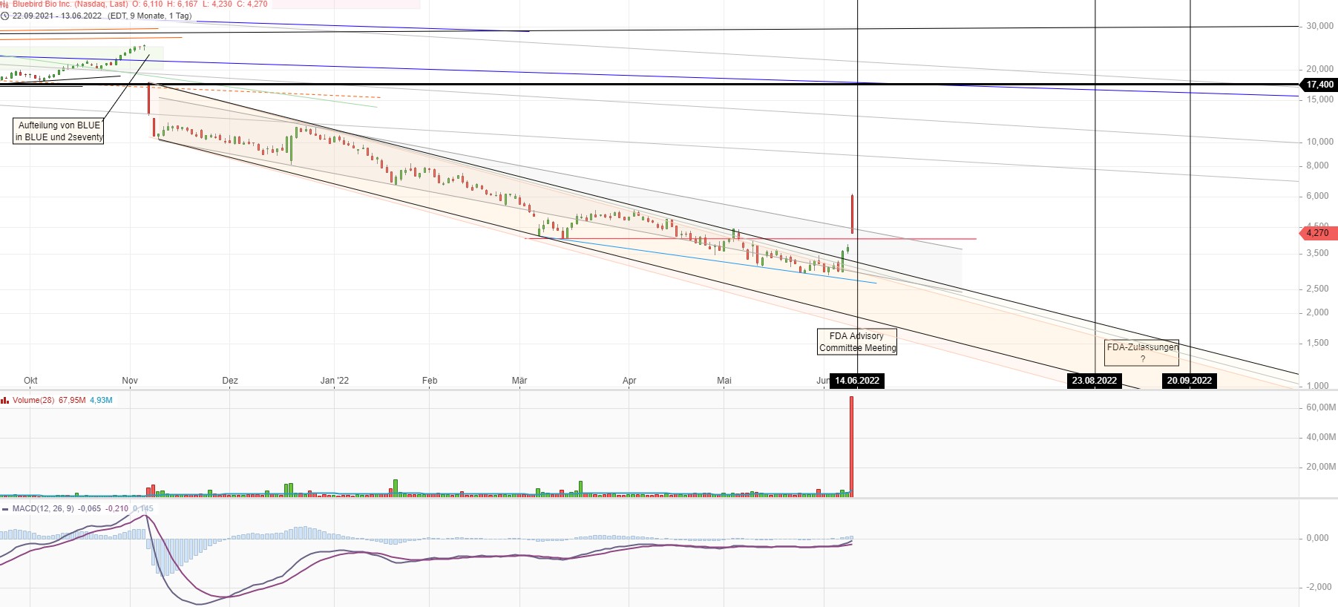Image resolution: width=1338 pixels, height=607 pixels.
Task: Click the 23.08.2022 date marker
Action: click(1095, 381)
